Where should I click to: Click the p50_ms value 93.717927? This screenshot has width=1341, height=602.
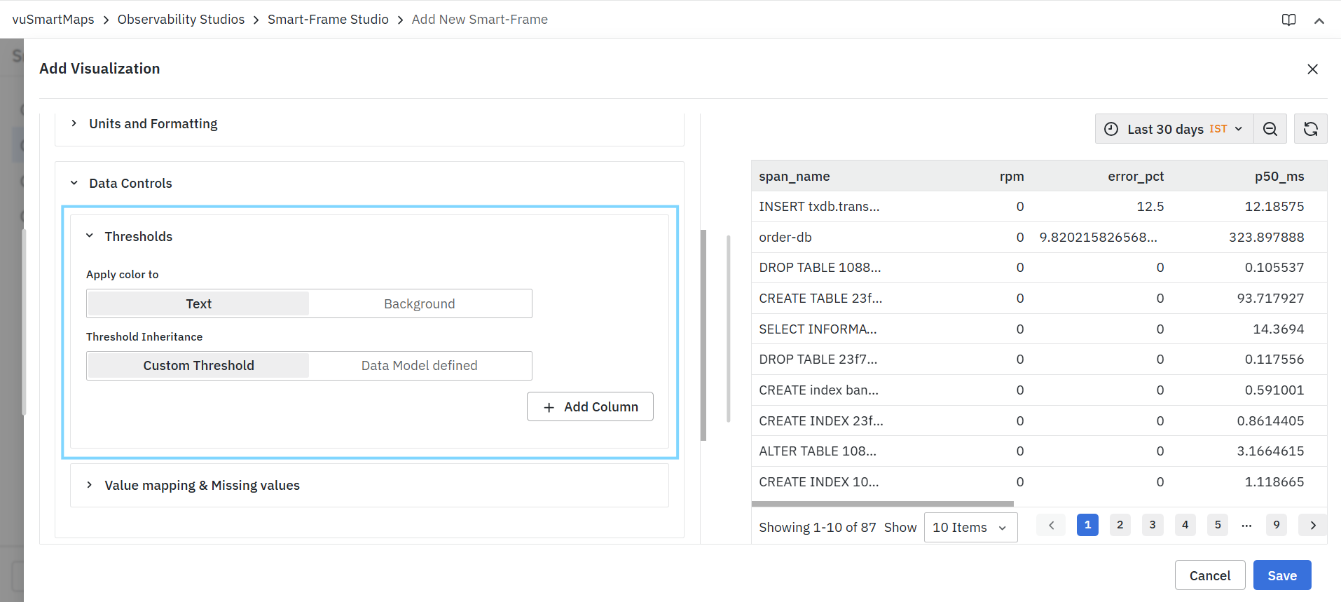click(1271, 299)
